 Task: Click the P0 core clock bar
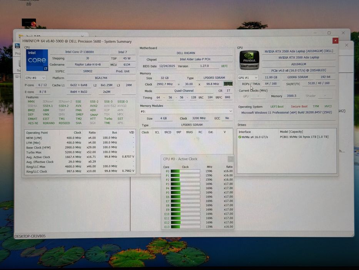click(185, 171)
